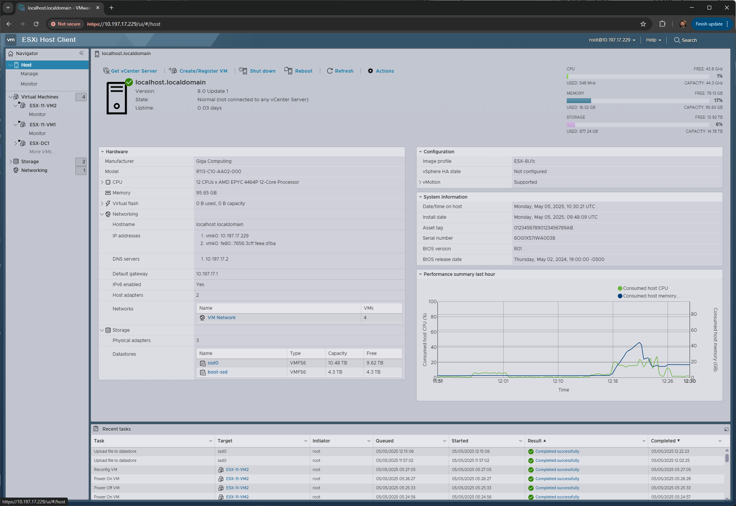Click the Search magnifier icon

(x=677, y=40)
